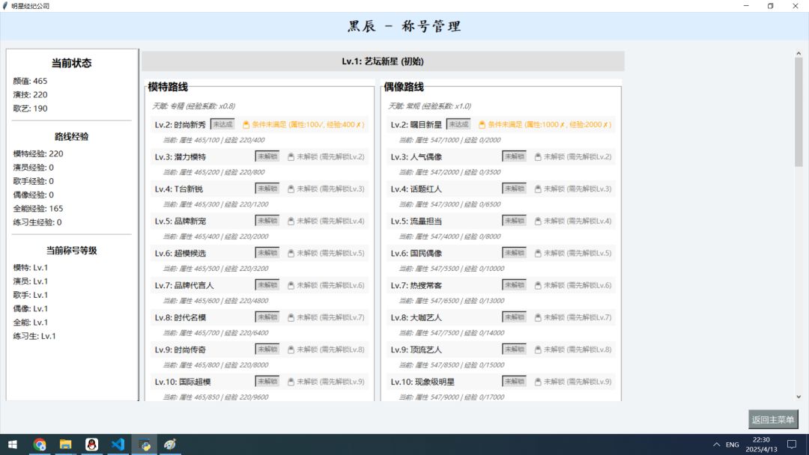
Task: Click the scrollbar down arrow
Action: coord(799,397)
